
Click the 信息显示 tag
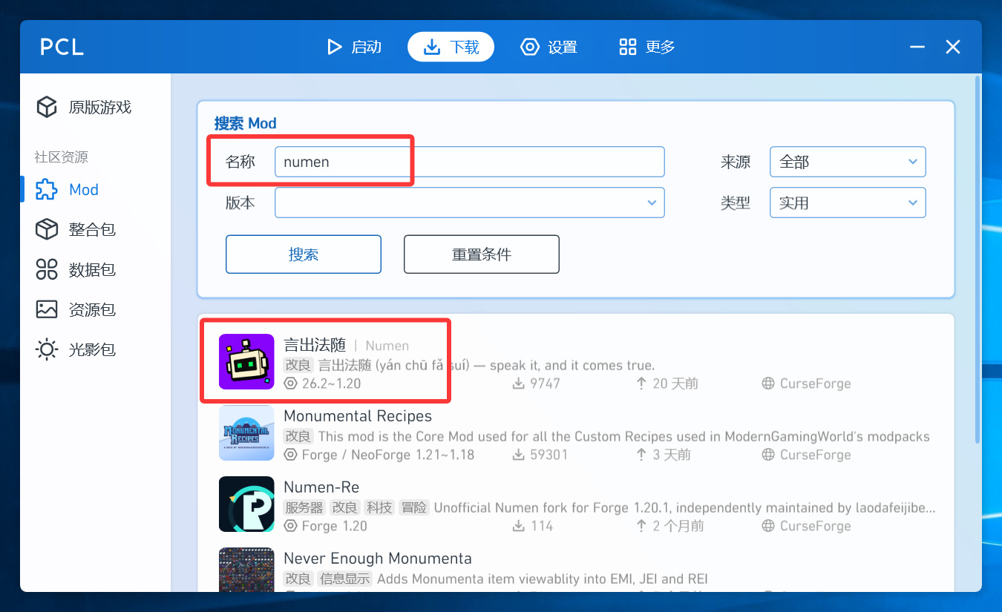(x=344, y=579)
